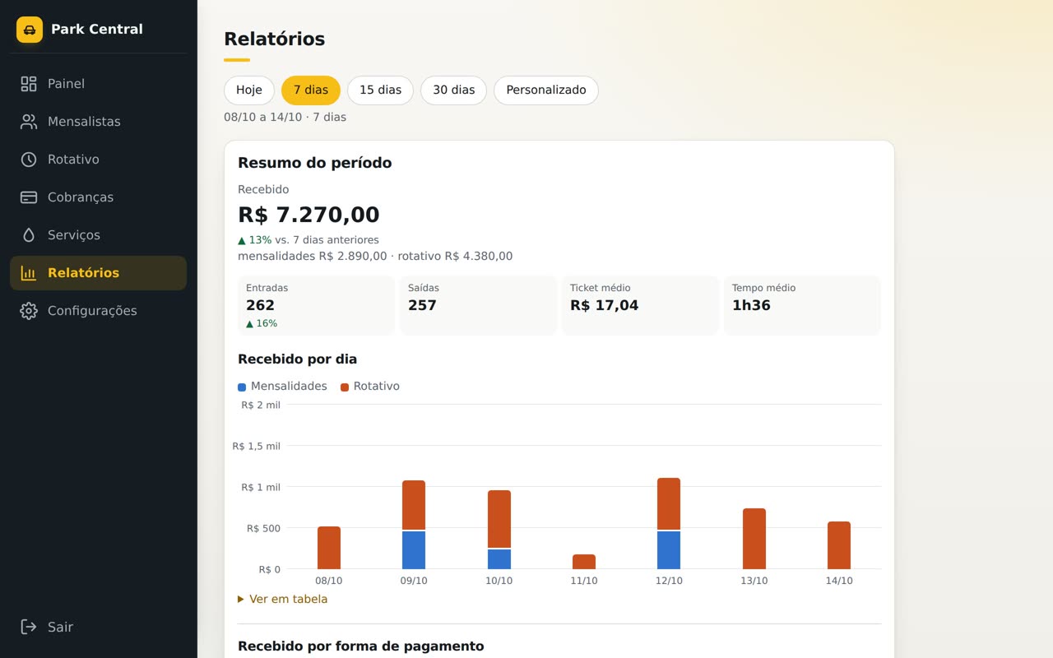This screenshot has width=1053, height=658.
Task: Click the Recebido por forma de pagamento heading
Action: (x=360, y=646)
